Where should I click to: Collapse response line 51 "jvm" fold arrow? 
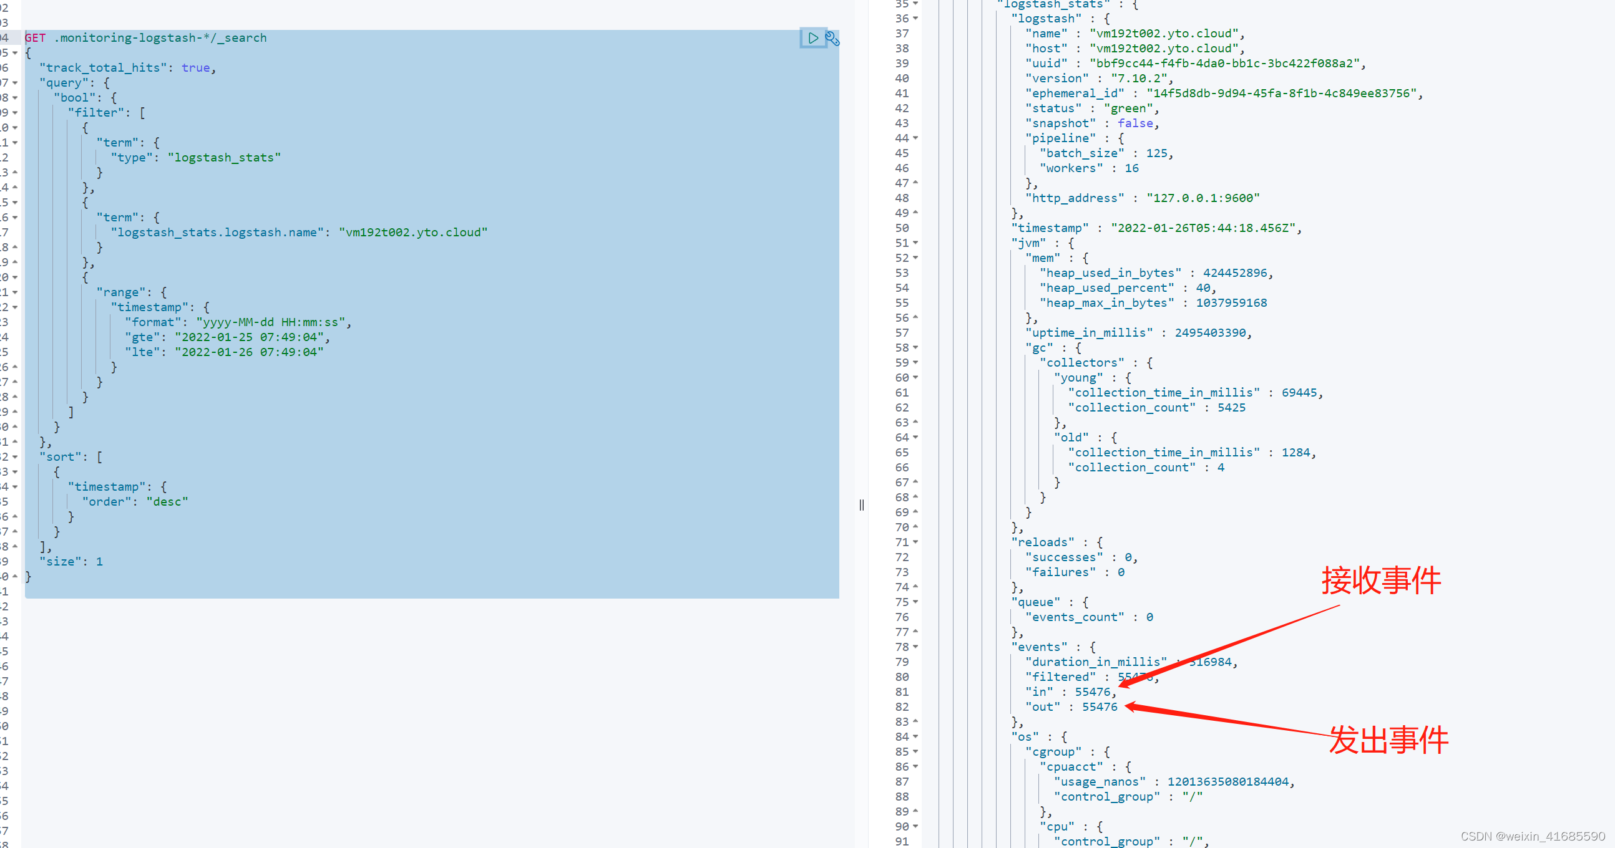click(x=916, y=243)
